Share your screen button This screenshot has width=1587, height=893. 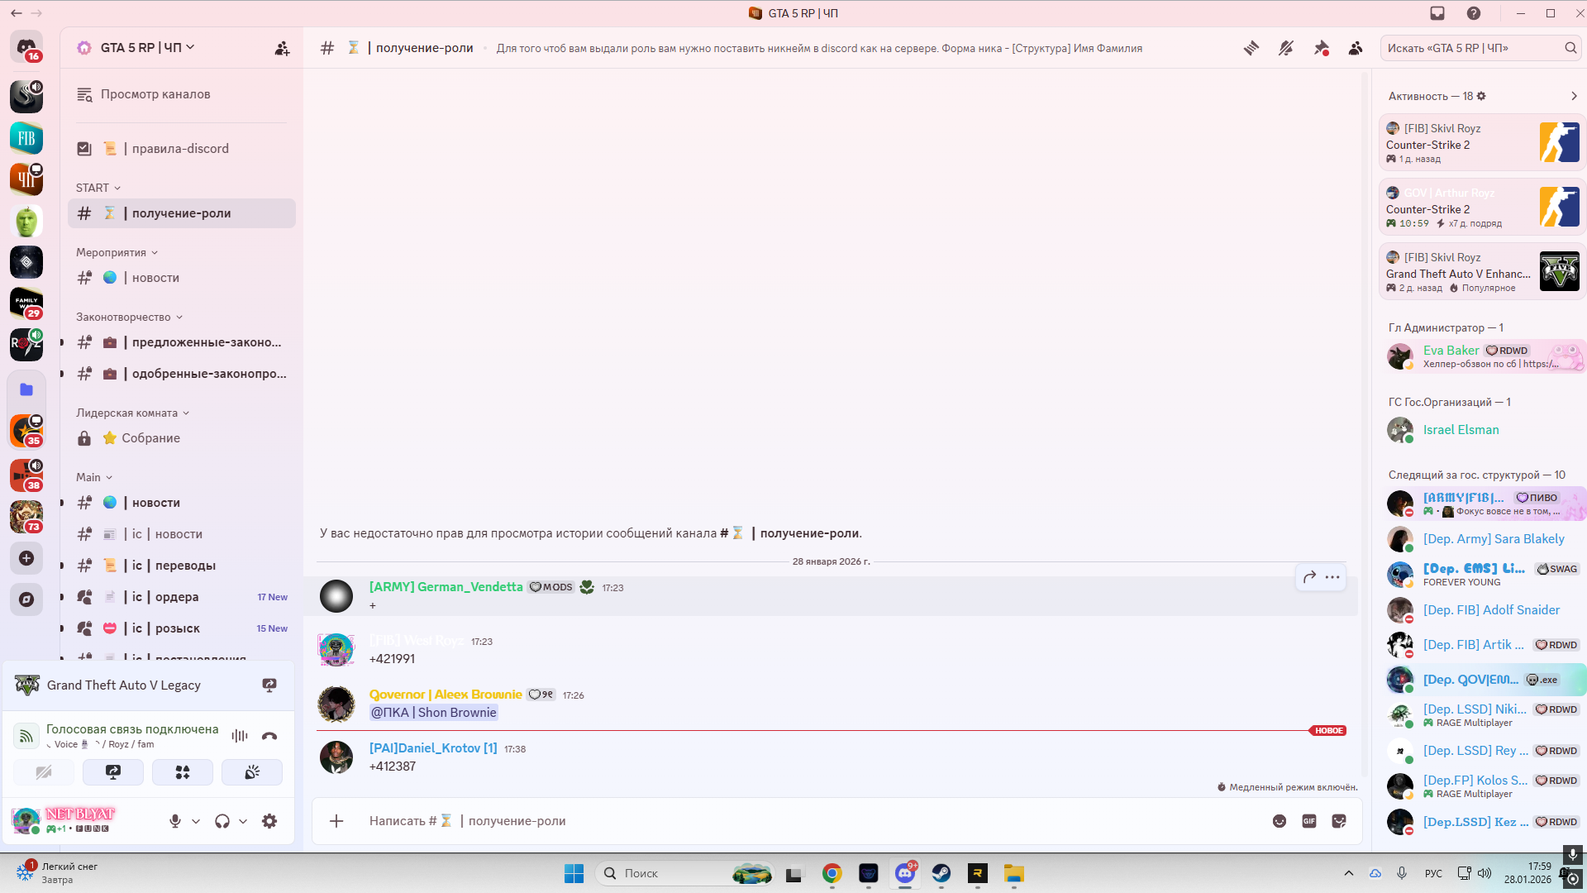click(113, 772)
